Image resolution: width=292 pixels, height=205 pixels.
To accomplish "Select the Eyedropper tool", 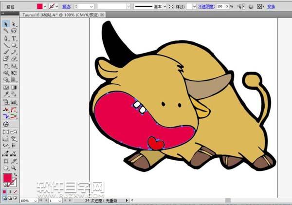I will pyautogui.click(x=6, y=94).
